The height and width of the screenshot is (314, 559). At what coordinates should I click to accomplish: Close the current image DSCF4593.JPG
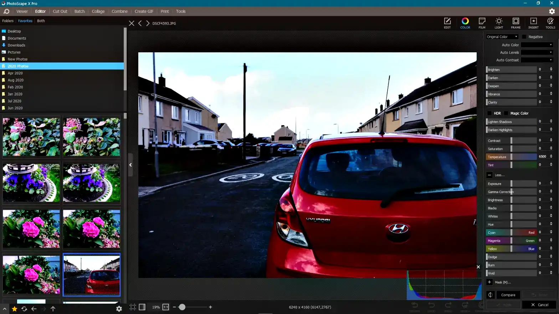[x=132, y=23]
